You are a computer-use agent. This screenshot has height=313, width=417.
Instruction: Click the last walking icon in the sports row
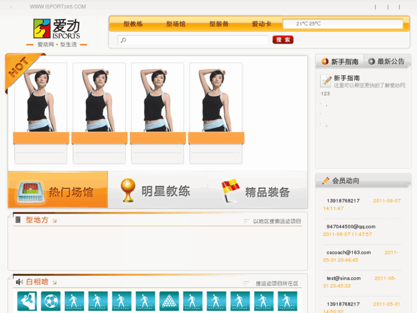tap(287, 301)
